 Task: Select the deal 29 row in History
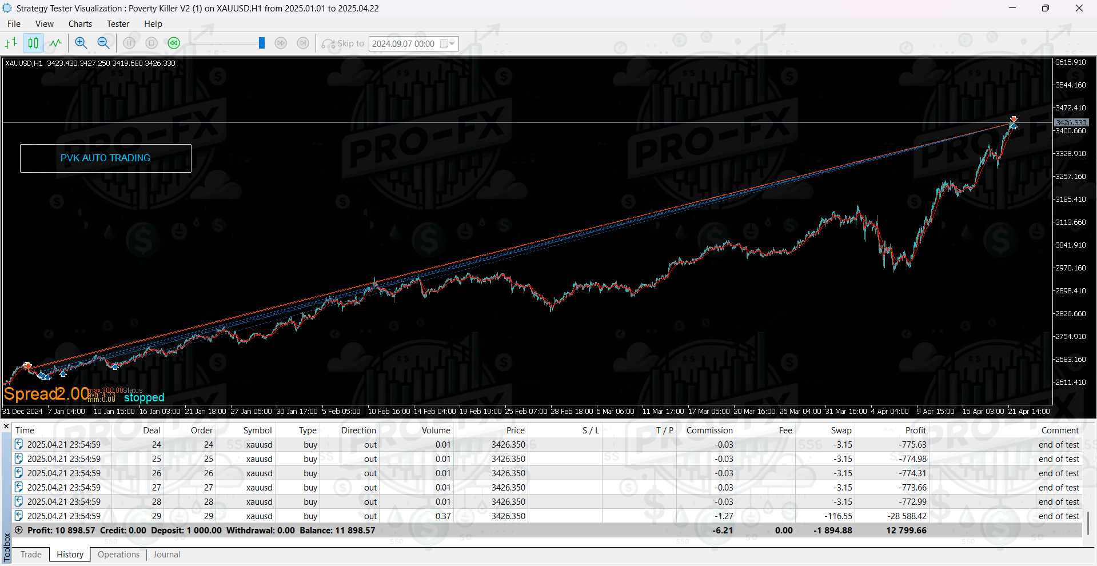pyautogui.click(x=229, y=516)
